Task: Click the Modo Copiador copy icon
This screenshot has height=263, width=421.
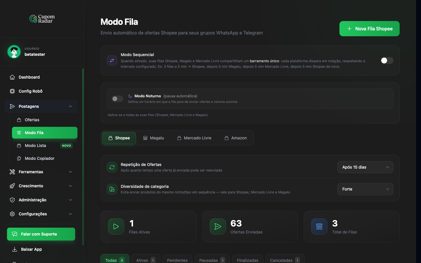Action: (x=19, y=158)
